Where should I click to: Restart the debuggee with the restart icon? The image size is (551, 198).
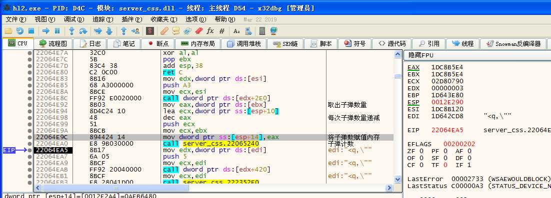click(20, 31)
